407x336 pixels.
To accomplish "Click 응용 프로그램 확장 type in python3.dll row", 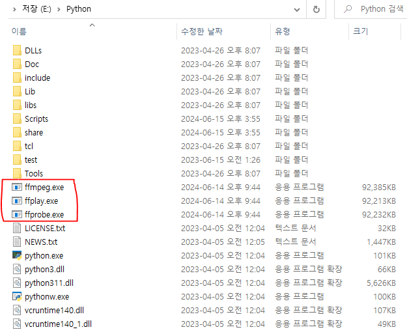I will 309,269.
